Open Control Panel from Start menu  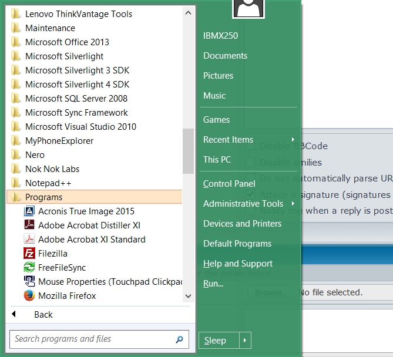229,184
